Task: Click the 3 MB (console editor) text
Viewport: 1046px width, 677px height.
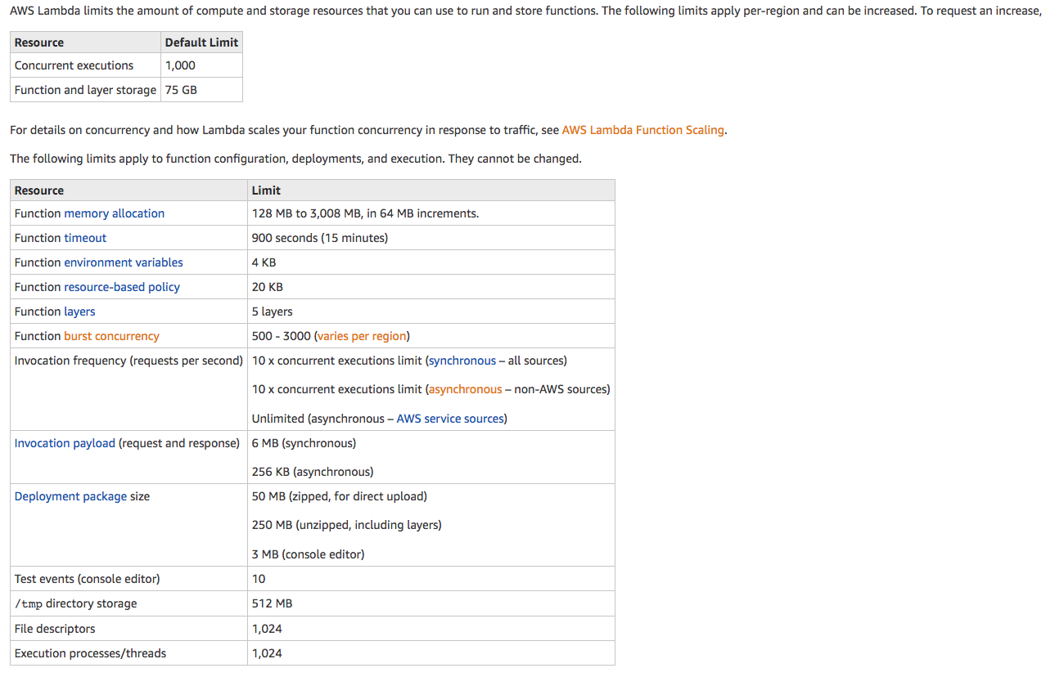Action: [x=309, y=554]
